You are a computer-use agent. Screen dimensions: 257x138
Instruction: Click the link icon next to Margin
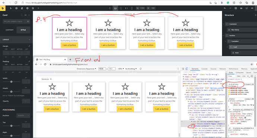(29, 46)
